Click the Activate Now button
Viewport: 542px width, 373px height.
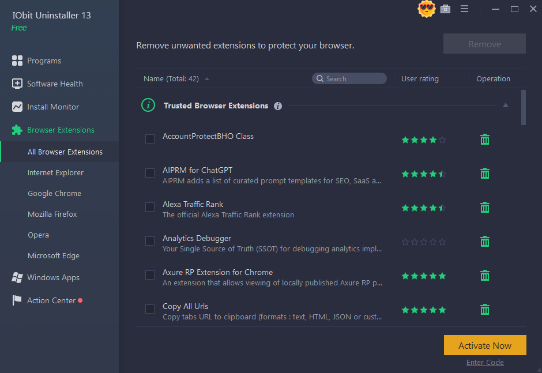coord(485,345)
